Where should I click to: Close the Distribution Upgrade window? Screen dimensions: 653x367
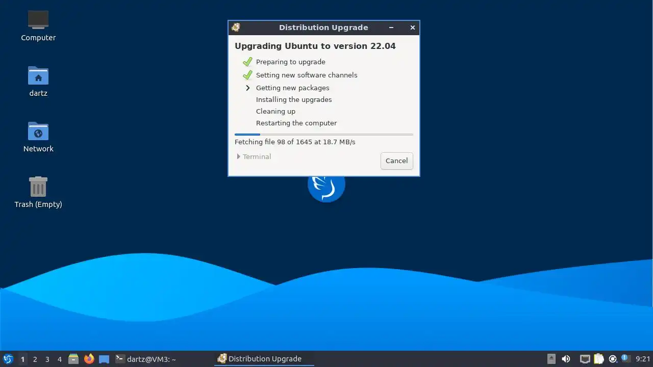pos(413,28)
